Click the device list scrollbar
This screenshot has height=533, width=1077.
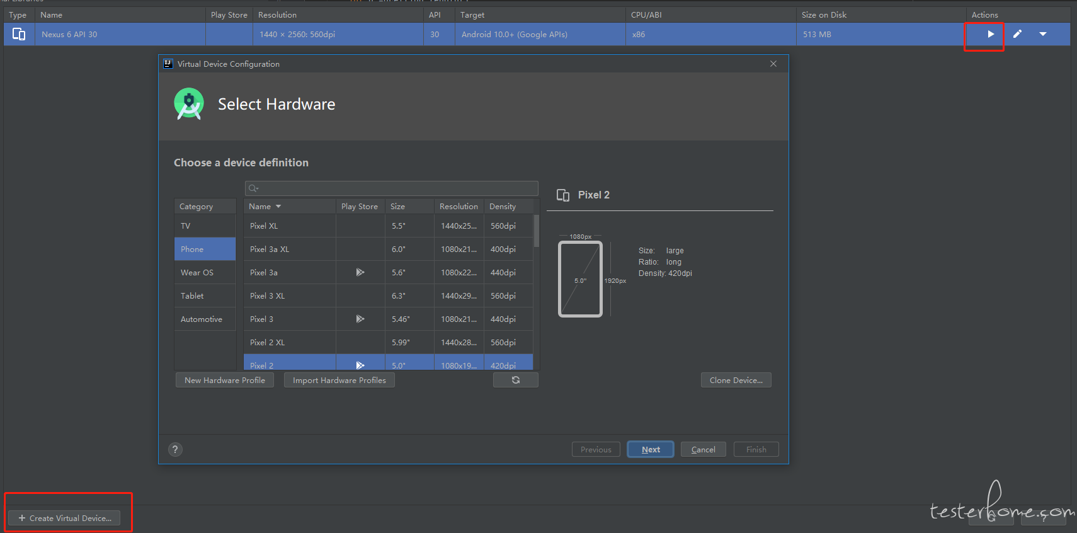coord(537,231)
